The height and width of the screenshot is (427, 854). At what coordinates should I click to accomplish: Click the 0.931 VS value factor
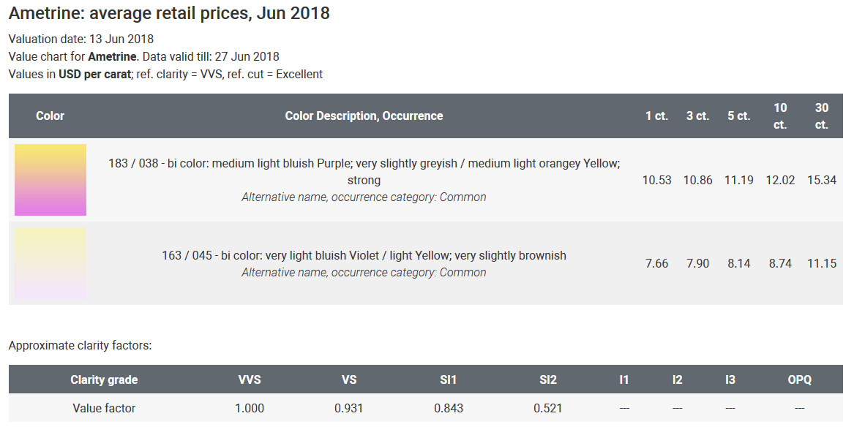[x=349, y=408]
